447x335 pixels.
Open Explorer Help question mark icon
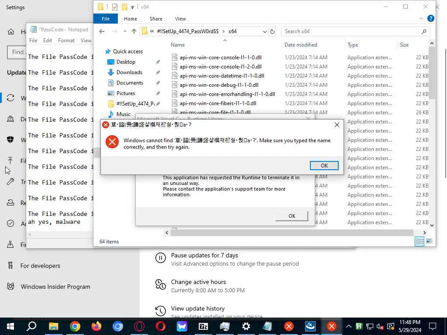click(x=430, y=18)
